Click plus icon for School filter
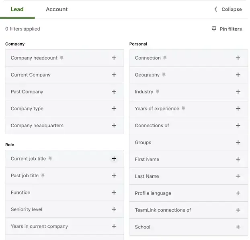The height and width of the screenshot is (240, 250). coord(238,227)
